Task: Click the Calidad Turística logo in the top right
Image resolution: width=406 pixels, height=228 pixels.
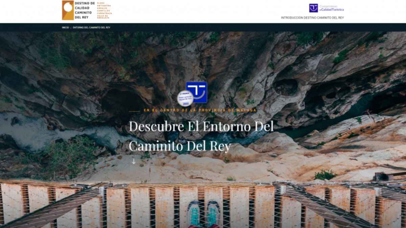Action: [x=326, y=8]
